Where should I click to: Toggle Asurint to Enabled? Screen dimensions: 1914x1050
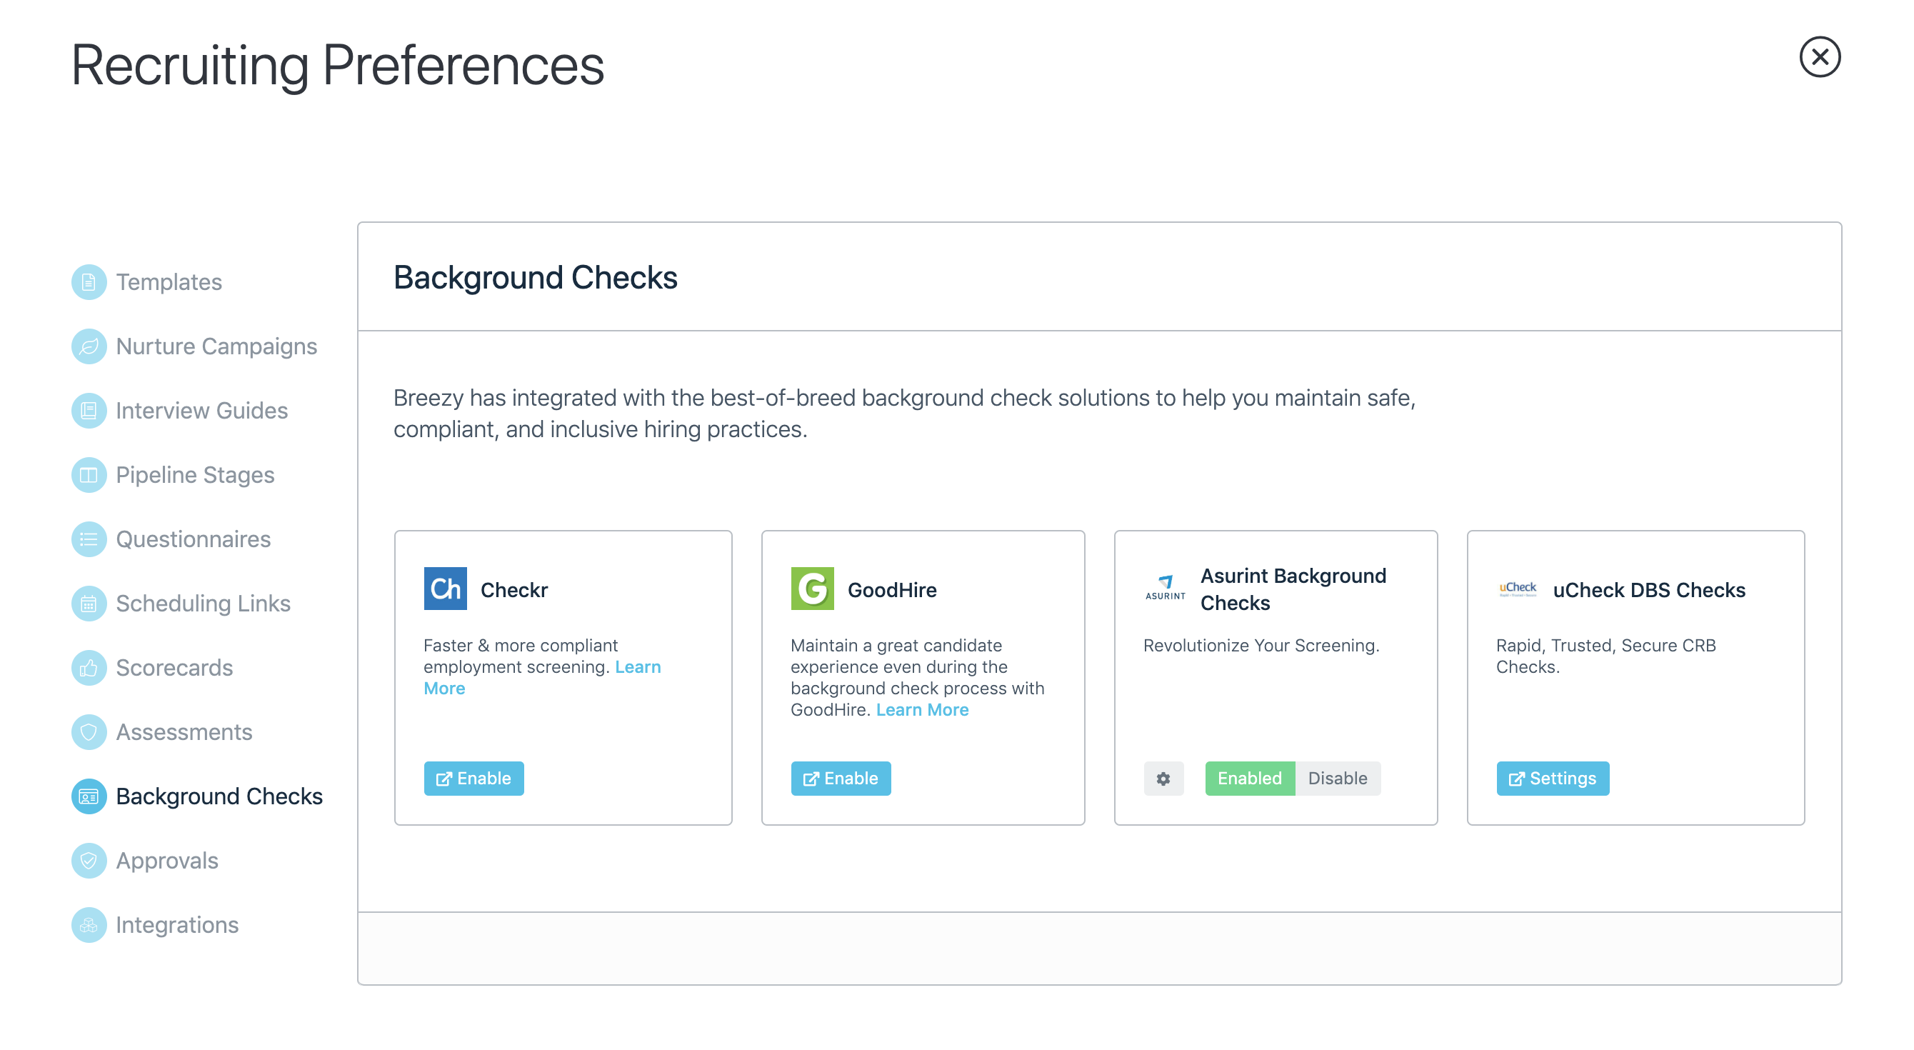click(x=1250, y=778)
